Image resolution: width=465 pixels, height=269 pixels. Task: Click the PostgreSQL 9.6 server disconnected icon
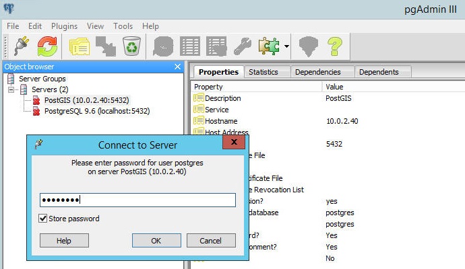click(36, 111)
